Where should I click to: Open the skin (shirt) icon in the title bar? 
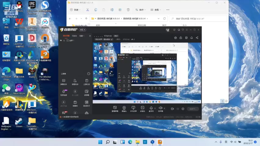183,30
